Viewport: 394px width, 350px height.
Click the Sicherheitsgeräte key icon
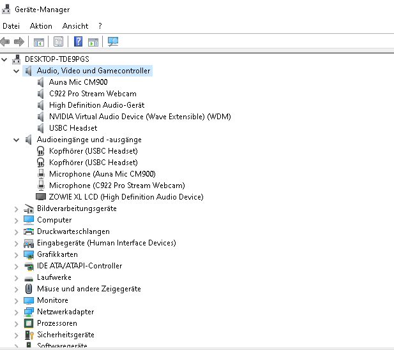[x=29, y=335]
